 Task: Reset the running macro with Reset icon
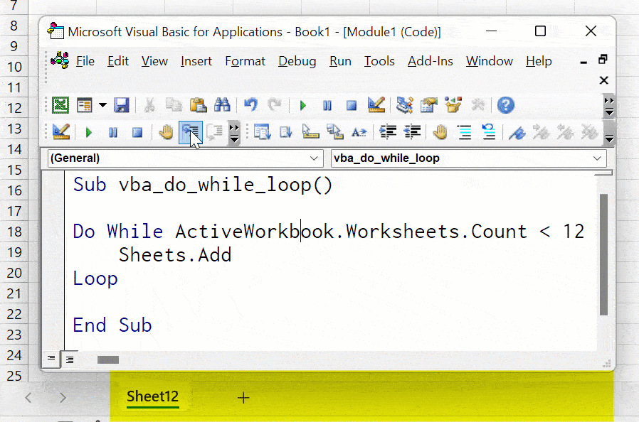(351, 105)
